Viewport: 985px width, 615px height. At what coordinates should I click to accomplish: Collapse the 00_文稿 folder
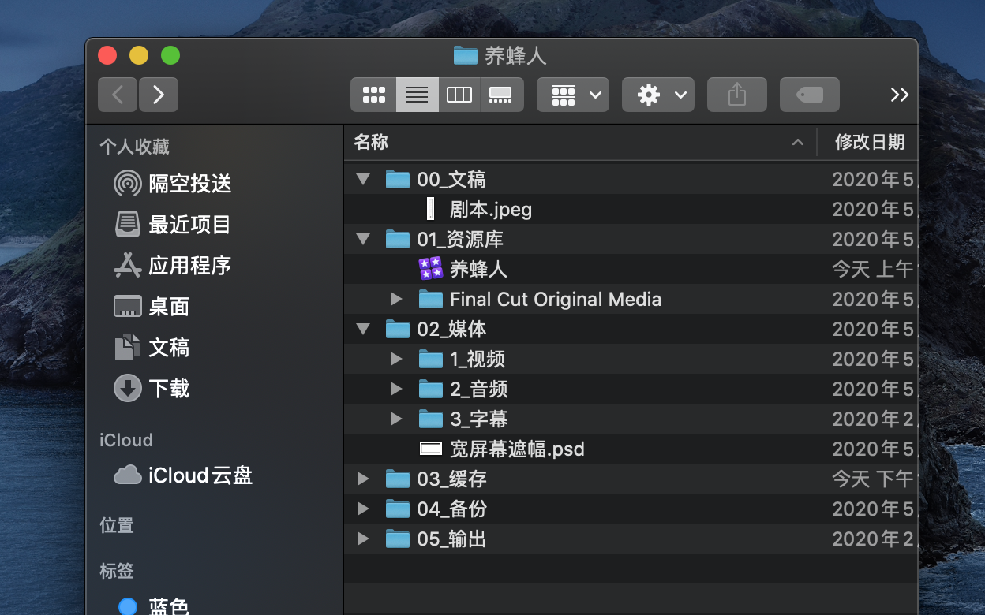click(x=363, y=180)
